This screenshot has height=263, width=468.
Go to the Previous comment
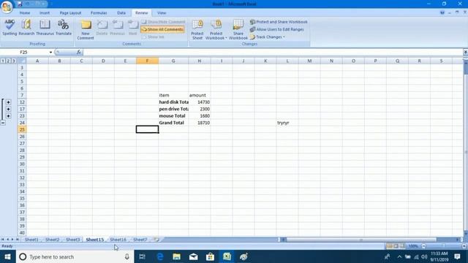117,28
